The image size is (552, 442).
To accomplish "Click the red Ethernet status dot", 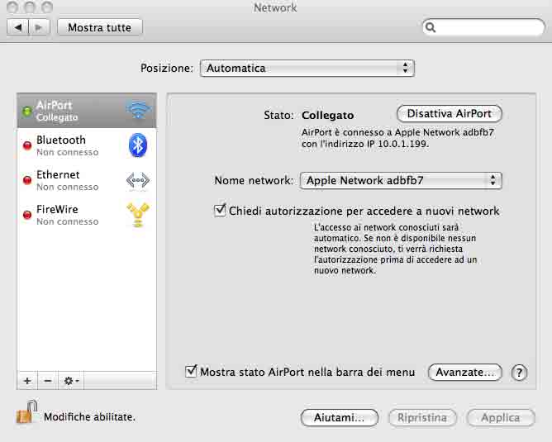I will tap(27, 180).
